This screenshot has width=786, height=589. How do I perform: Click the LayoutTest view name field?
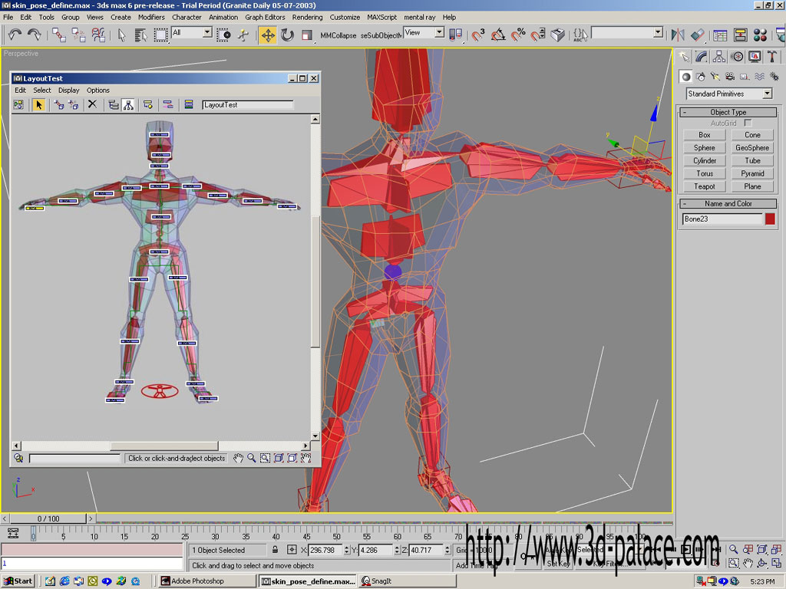[x=248, y=104]
